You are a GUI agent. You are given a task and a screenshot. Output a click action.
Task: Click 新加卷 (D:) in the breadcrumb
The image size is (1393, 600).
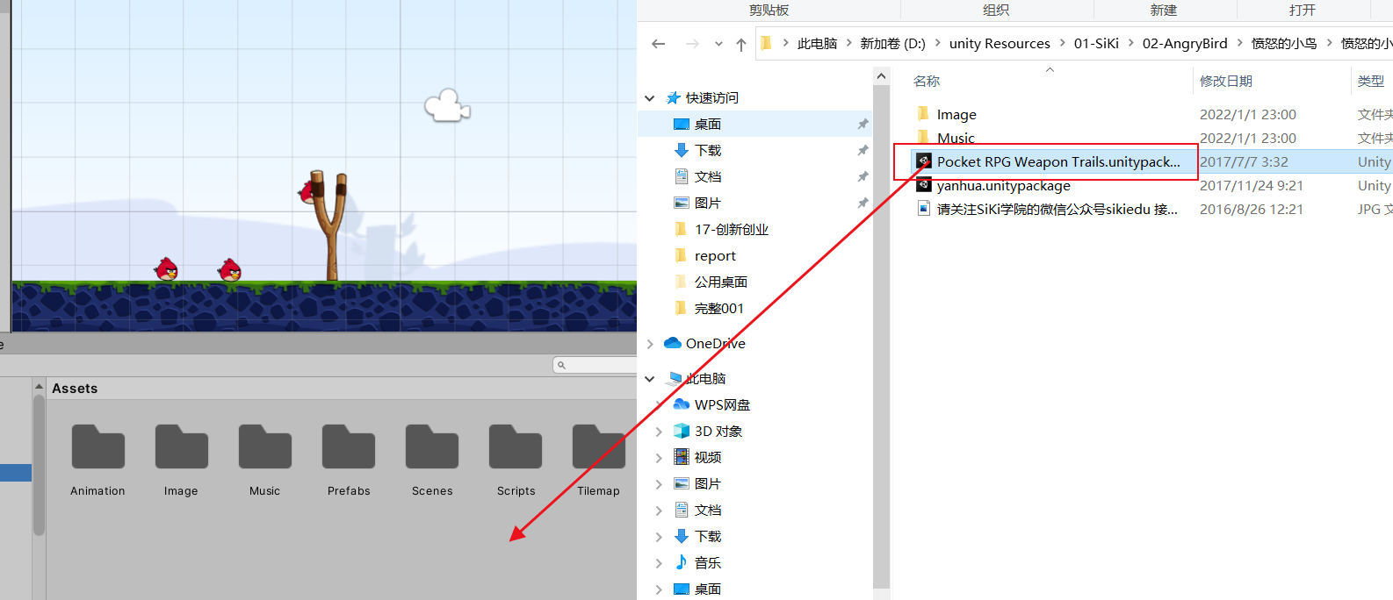(892, 44)
